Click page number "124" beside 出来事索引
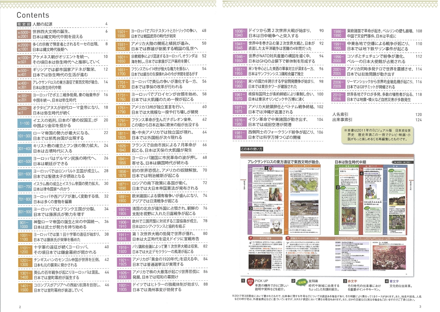 pos(419,120)
